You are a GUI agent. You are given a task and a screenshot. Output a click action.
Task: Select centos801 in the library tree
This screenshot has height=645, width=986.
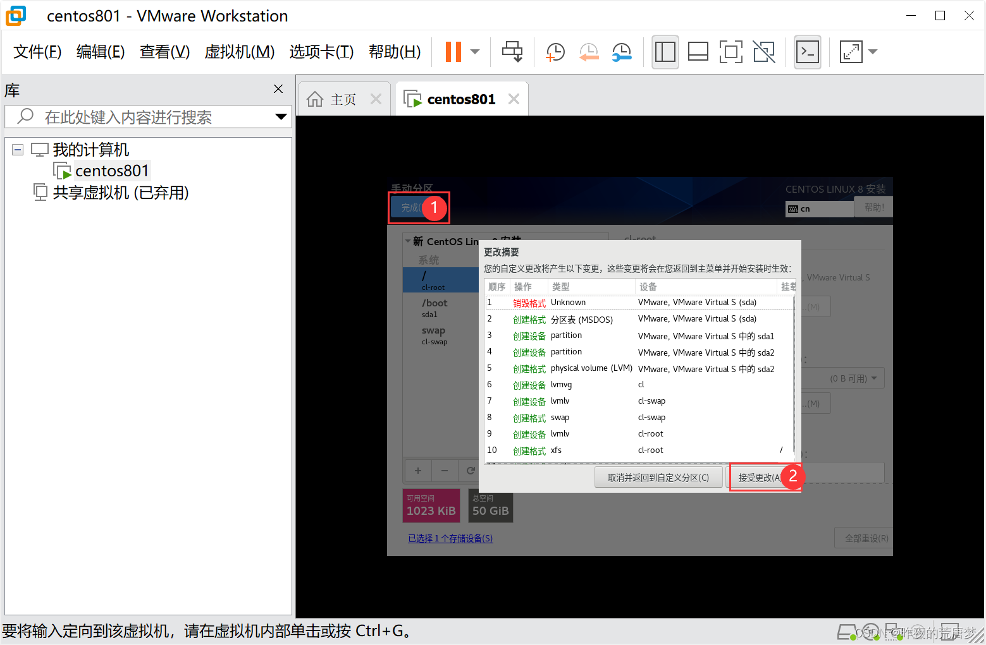(112, 171)
